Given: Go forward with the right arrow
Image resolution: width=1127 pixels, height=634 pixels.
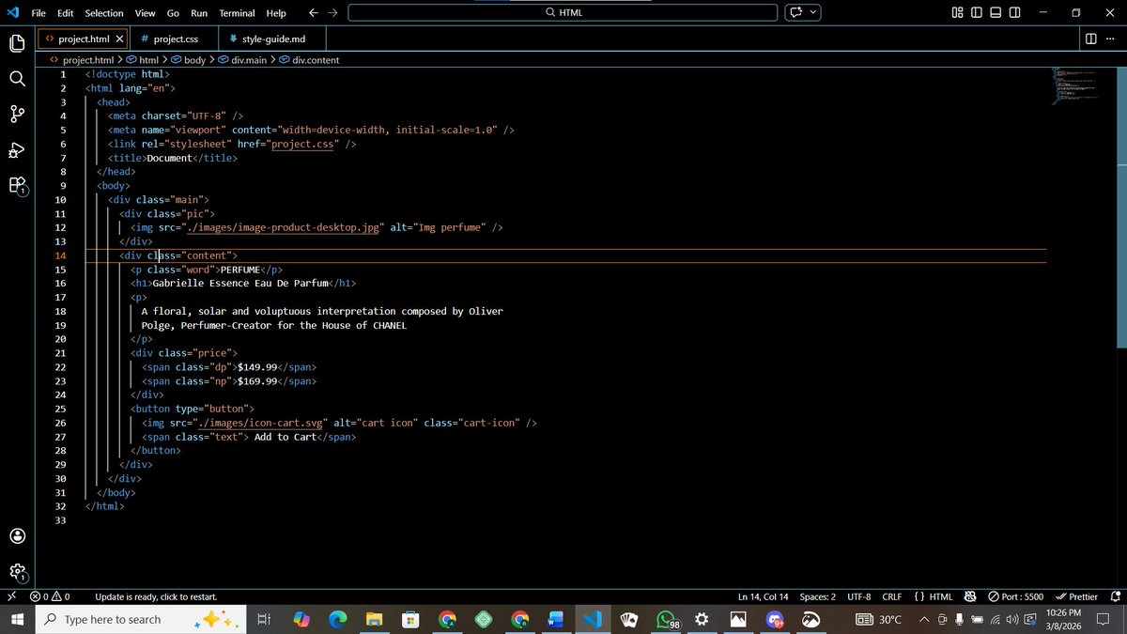Looking at the screenshot, I should (332, 12).
